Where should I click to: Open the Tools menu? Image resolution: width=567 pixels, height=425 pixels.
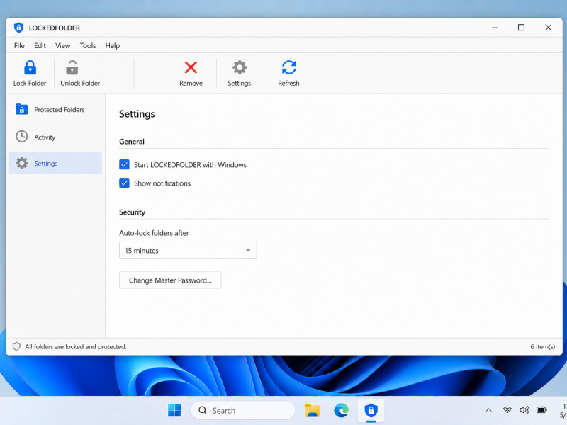tap(87, 45)
